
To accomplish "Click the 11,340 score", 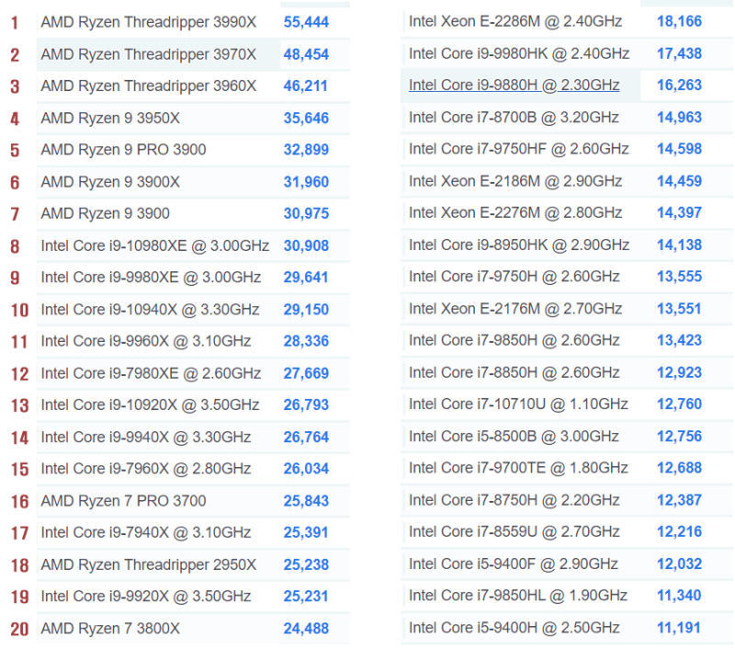I will click(679, 595).
